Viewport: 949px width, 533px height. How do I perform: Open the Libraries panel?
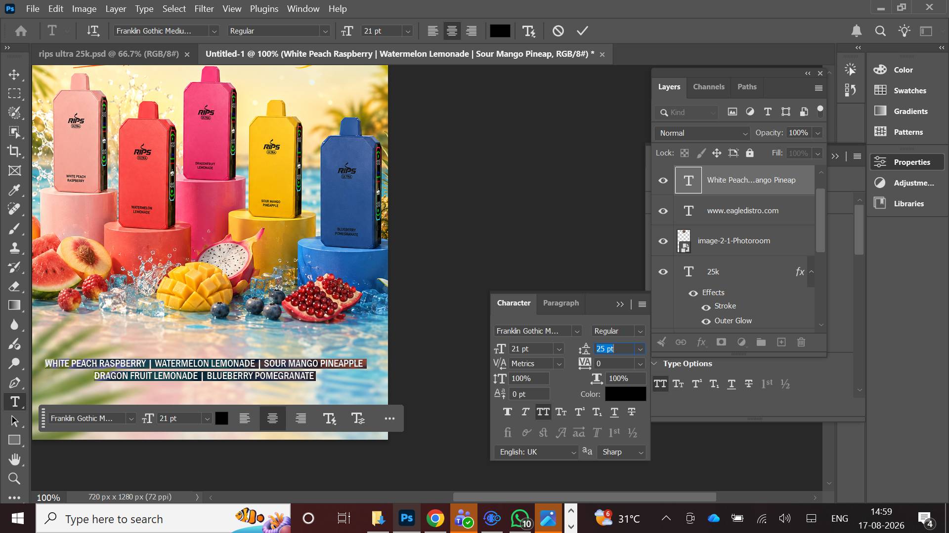click(908, 203)
